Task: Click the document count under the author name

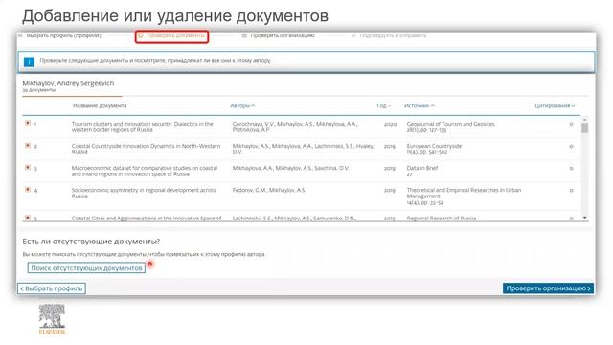Action: coord(38,90)
